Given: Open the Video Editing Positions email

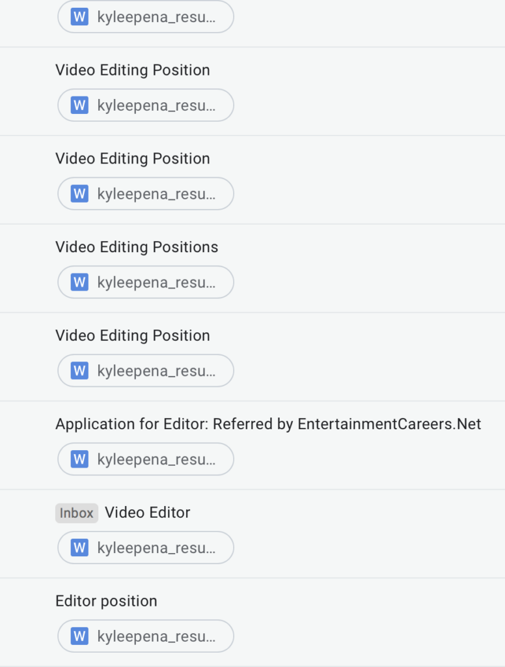Looking at the screenshot, I should coord(137,247).
